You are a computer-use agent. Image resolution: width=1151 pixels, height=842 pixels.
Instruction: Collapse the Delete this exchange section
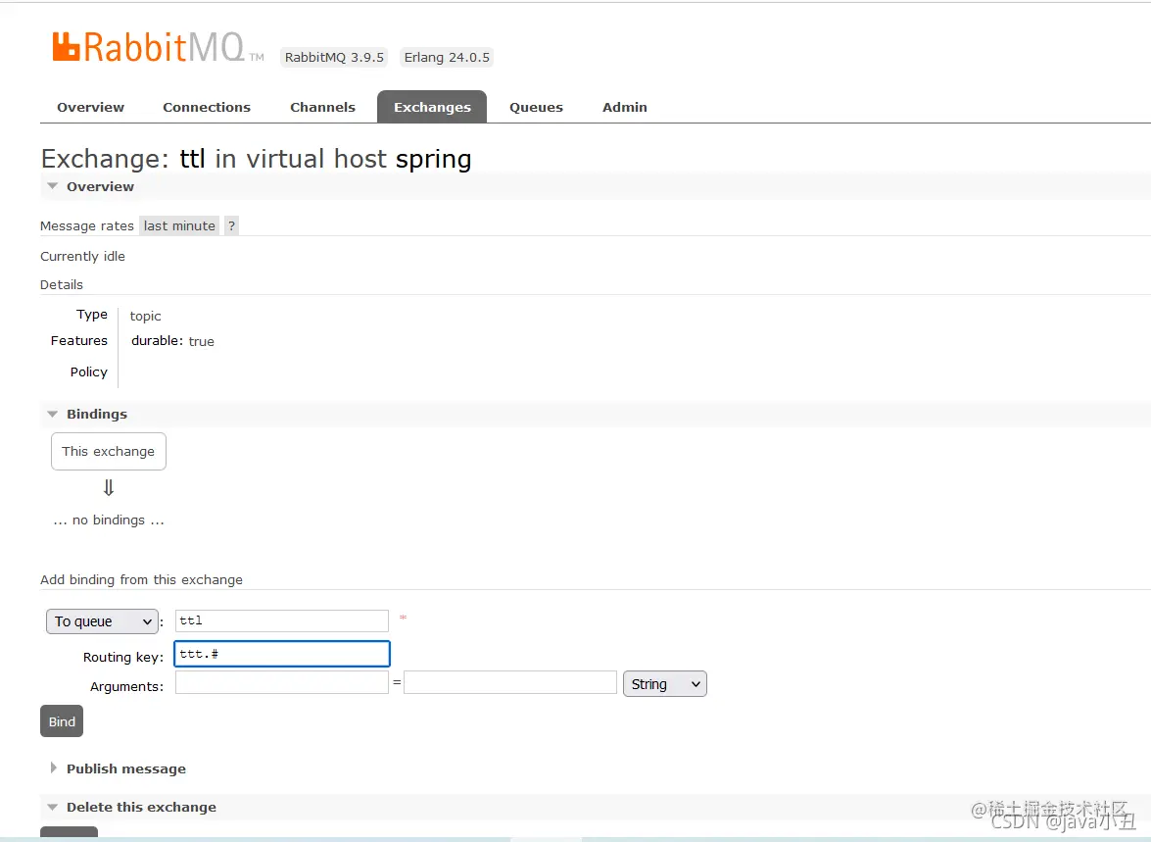141,807
